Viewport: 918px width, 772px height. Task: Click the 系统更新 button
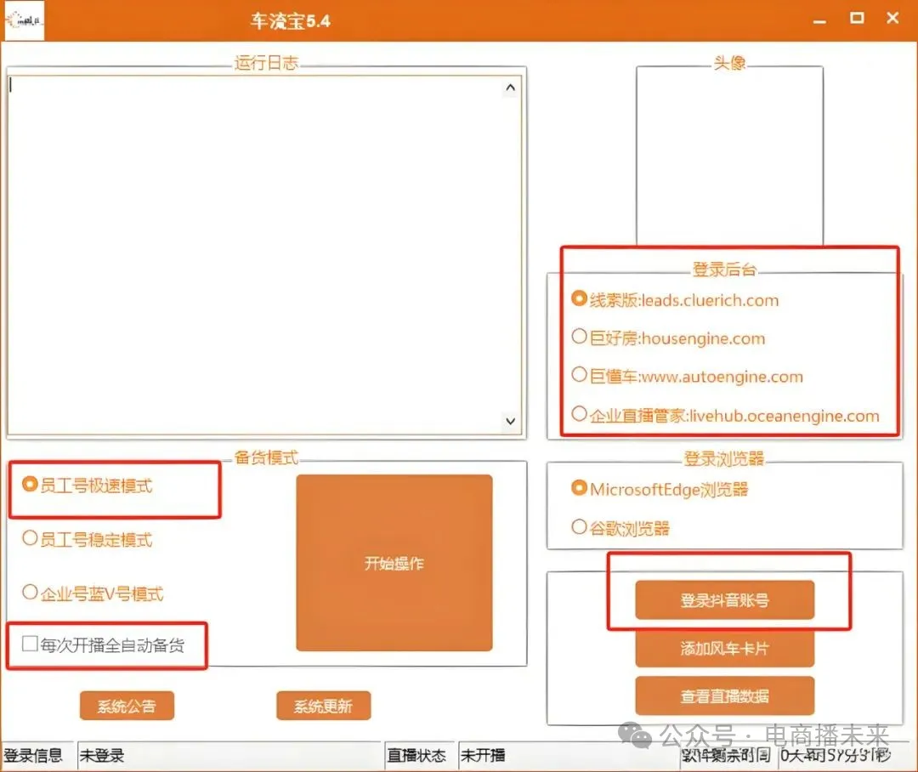coord(323,706)
